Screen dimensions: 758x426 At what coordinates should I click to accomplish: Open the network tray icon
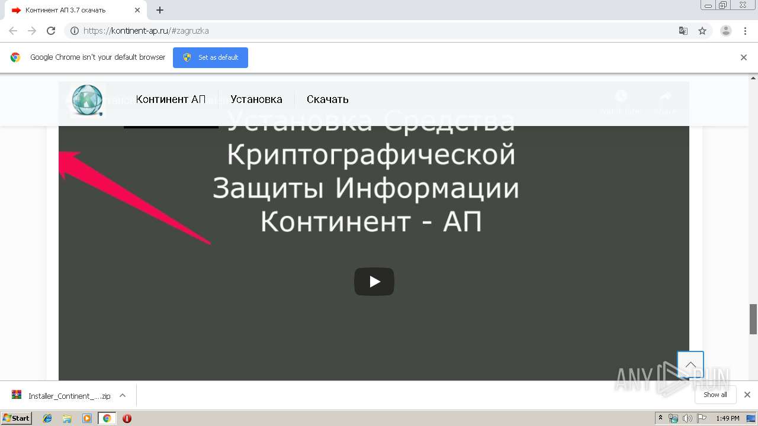[x=673, y=418]
